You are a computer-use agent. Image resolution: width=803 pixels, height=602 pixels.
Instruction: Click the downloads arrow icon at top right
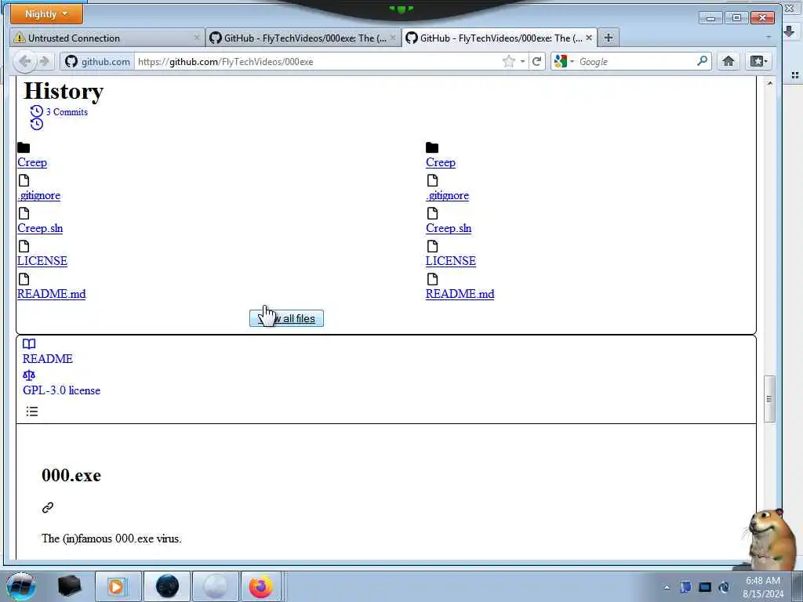(x=789, y=31)
